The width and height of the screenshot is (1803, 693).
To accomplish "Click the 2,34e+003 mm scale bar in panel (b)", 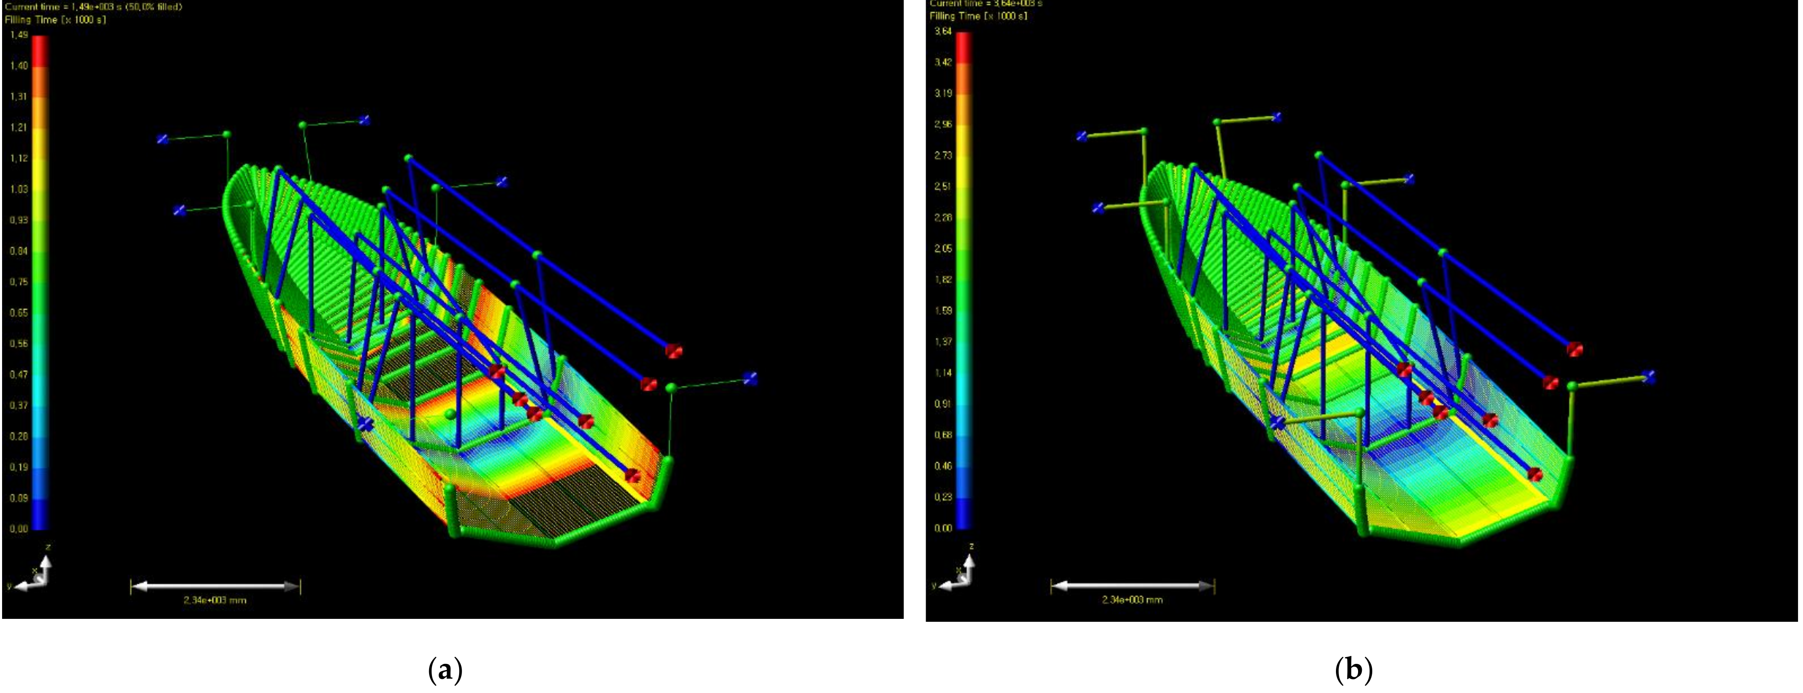I will coord(1133,586).
